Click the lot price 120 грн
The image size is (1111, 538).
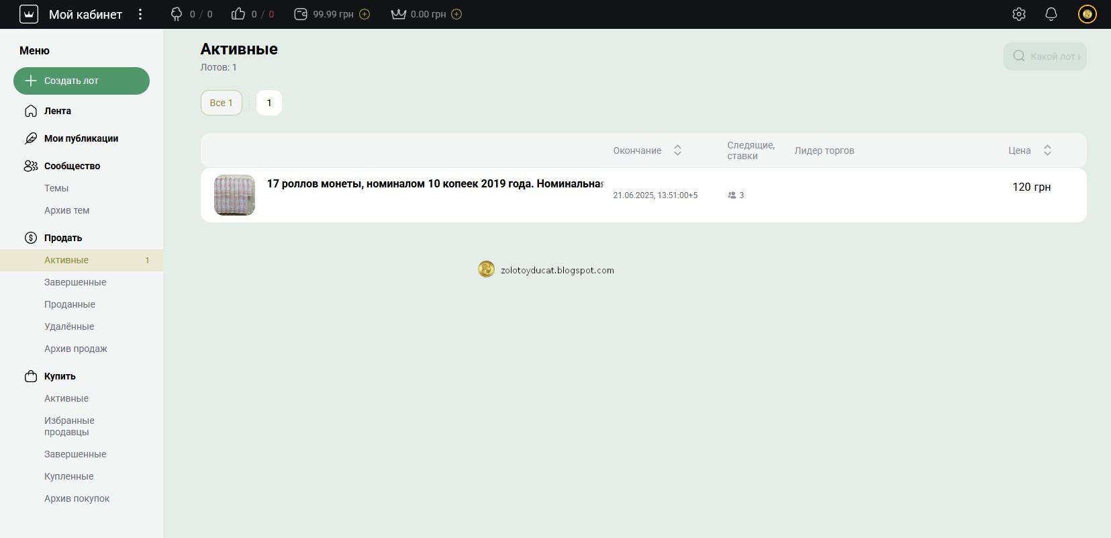coord(1032,187)
